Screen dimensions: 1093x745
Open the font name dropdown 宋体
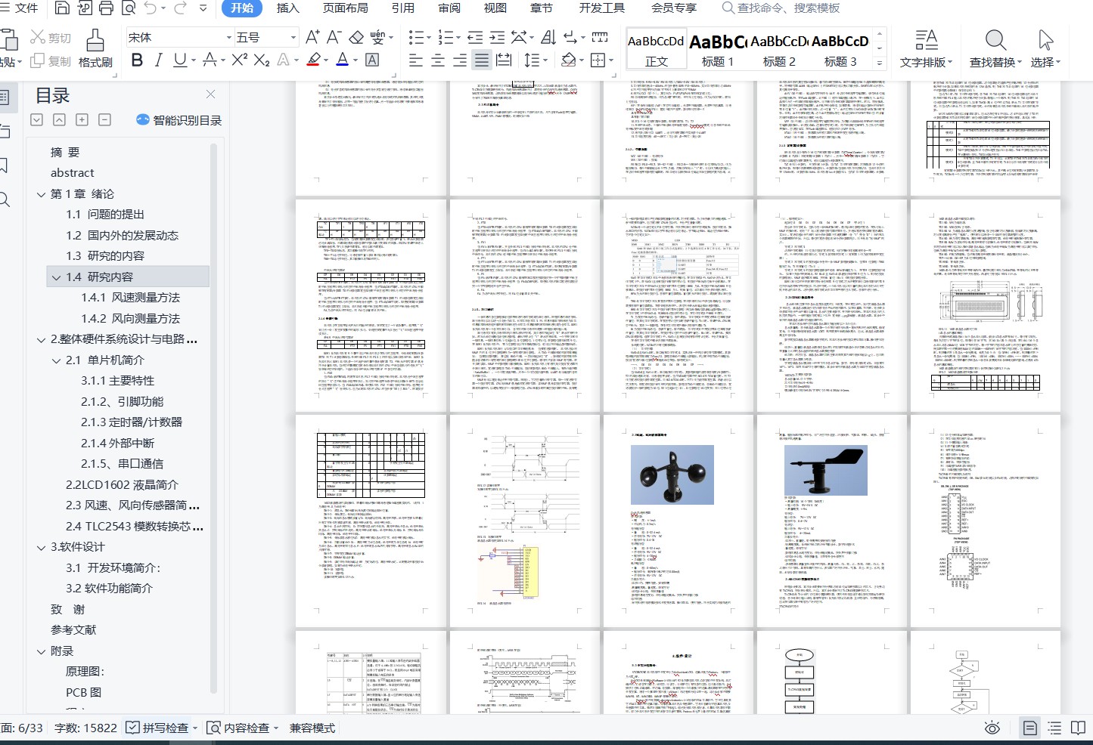[228, 37]
